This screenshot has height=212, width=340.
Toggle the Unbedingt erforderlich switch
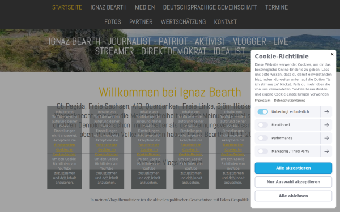[x=262, y=111]
